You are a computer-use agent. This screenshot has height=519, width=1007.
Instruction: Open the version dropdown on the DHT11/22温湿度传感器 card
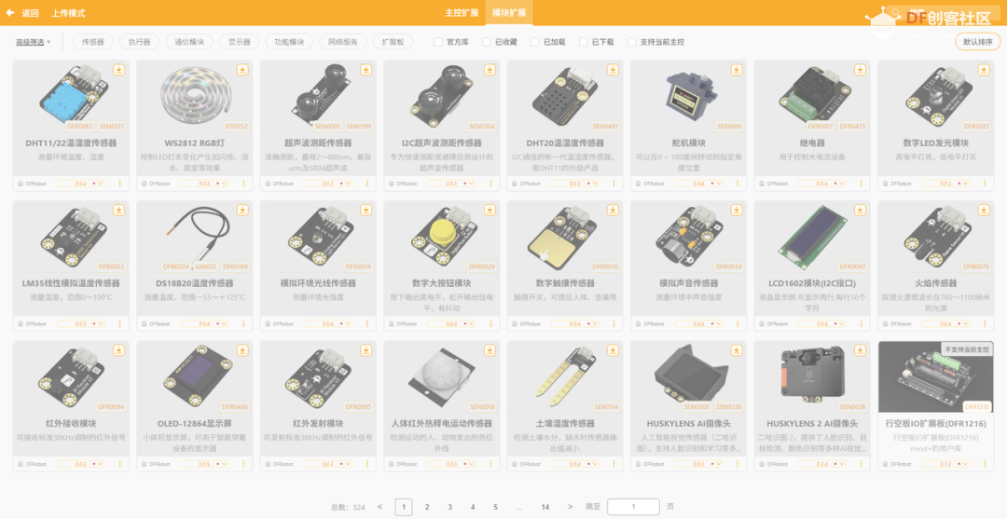pyautogui.click(x=80, y=184)
